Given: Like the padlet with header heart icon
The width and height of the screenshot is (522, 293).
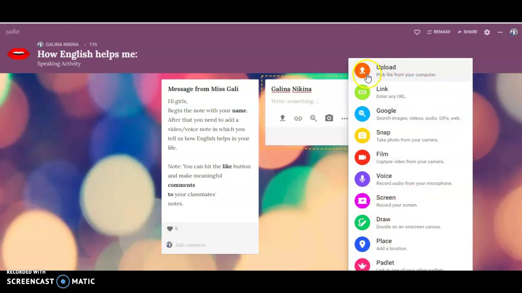Looking at the screenshot, I should (417, 32).
